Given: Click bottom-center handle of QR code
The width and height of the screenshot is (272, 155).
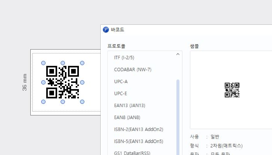Looking at the screenshot, I should 63,102.
